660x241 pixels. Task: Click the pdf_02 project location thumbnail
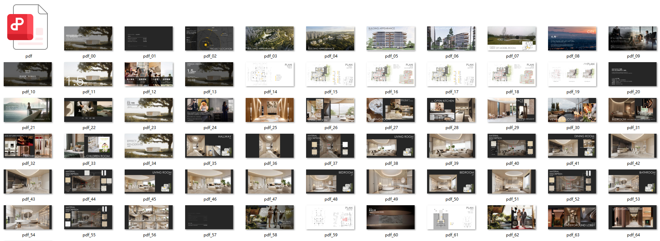click(x=209, y=38)
